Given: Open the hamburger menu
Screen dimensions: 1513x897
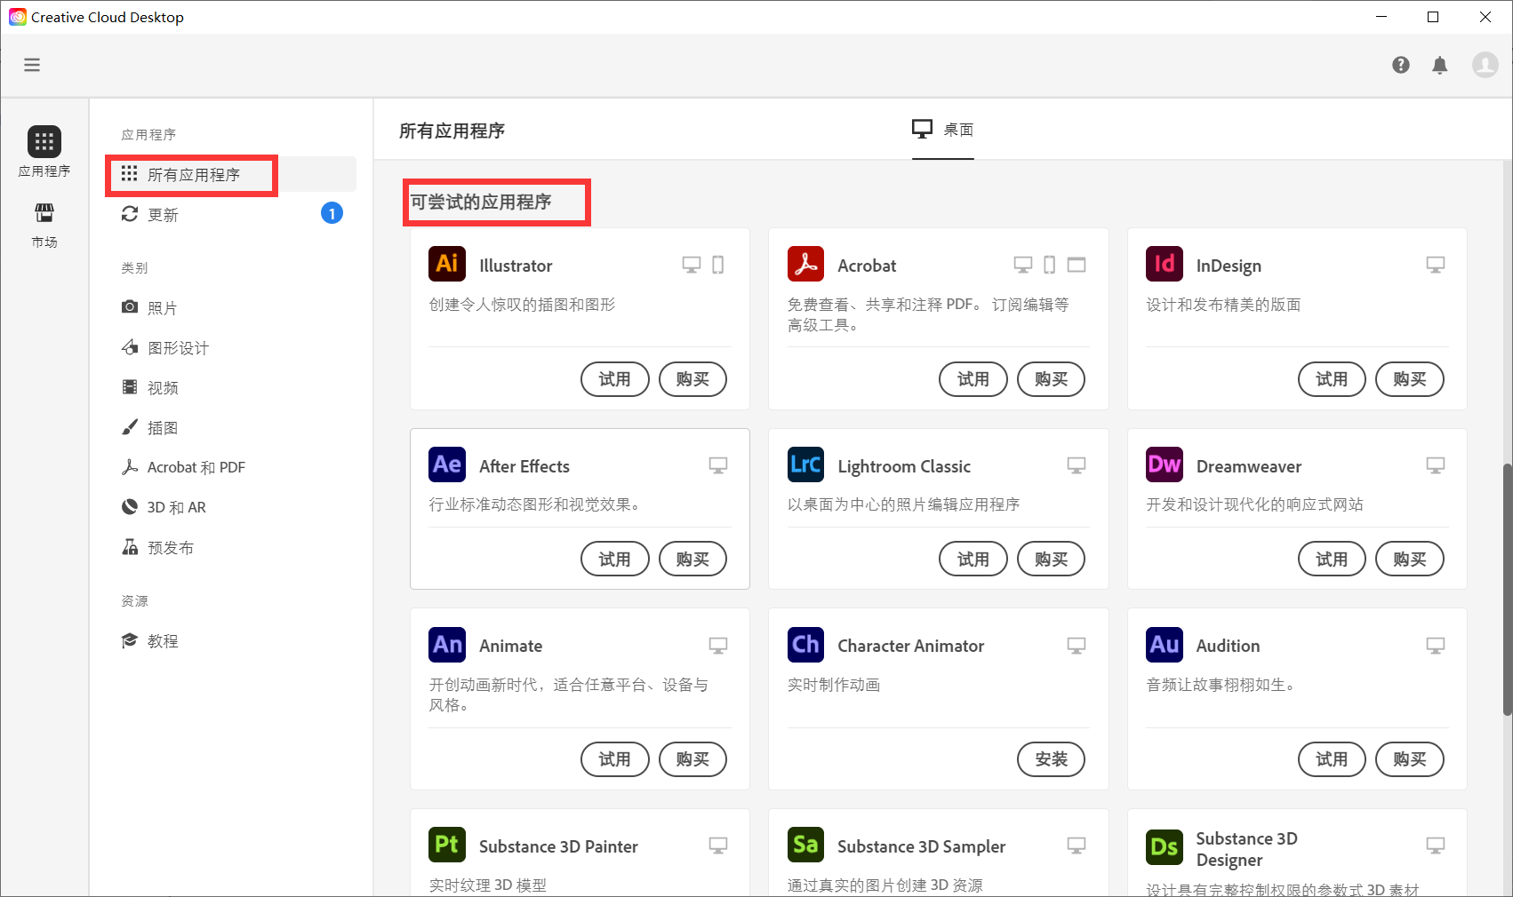Looking at the screenshot, I should [x=32, y=65].
